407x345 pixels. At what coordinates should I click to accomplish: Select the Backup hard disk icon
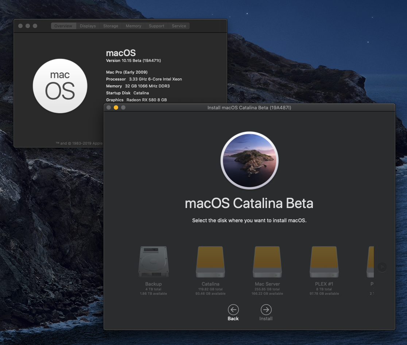click(154, 262)
